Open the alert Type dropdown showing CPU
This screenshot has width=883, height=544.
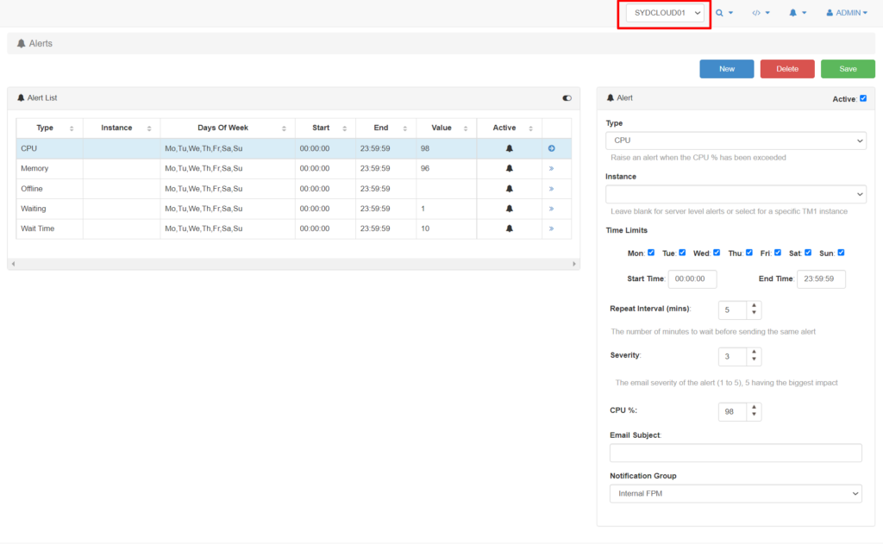pyautogui.click(x=736, y=141)
